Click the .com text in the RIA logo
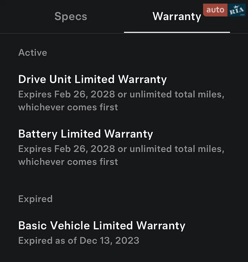 point(242,15)
